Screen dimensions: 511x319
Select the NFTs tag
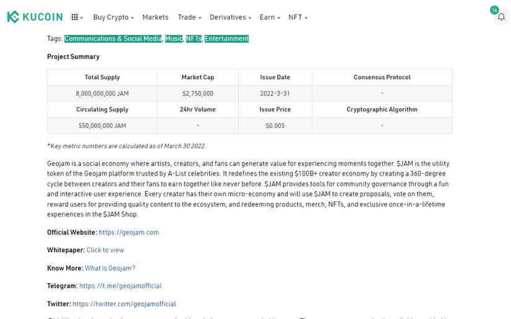tap(194, 39)
